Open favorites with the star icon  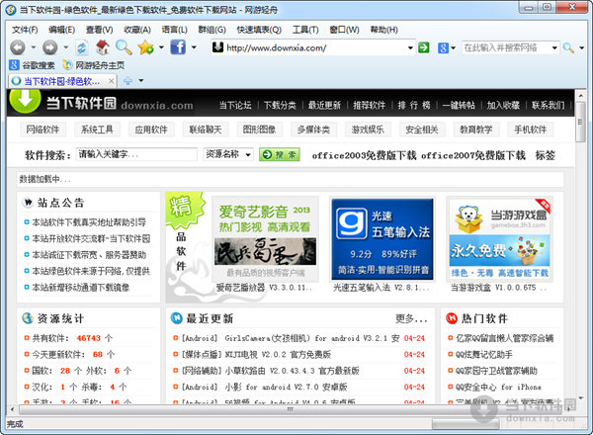(145, 47)
